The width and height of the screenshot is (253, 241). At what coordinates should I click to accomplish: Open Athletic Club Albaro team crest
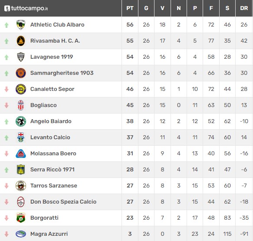tap(21, 25)
